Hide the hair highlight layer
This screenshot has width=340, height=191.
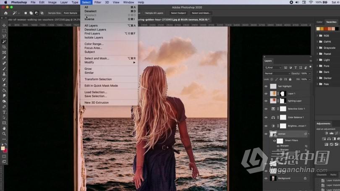(266, 86)
